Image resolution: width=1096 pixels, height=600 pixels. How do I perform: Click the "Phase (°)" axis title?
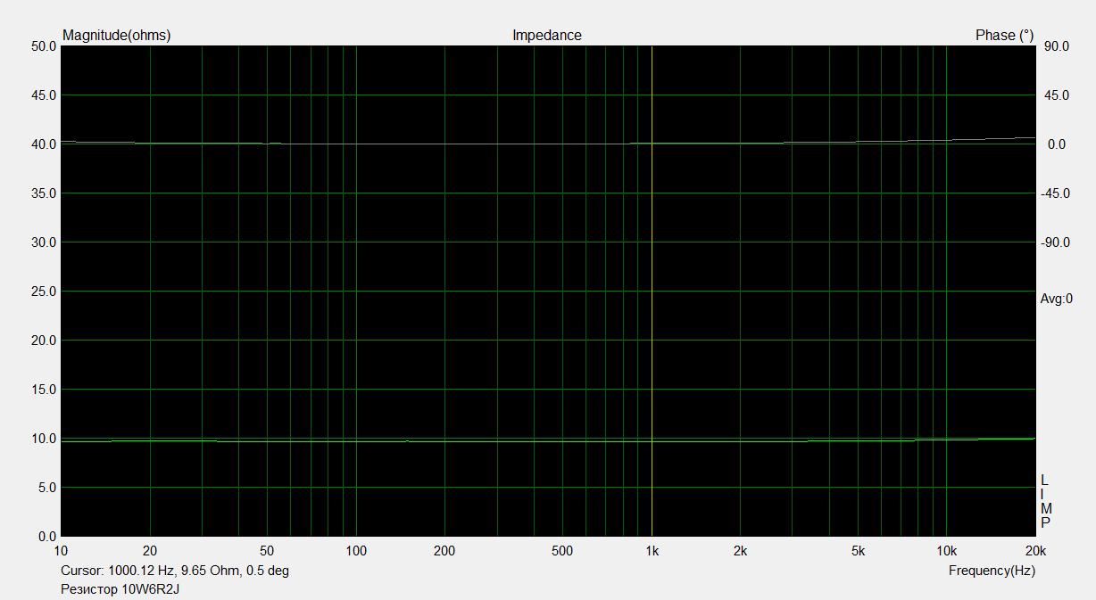1005,36
